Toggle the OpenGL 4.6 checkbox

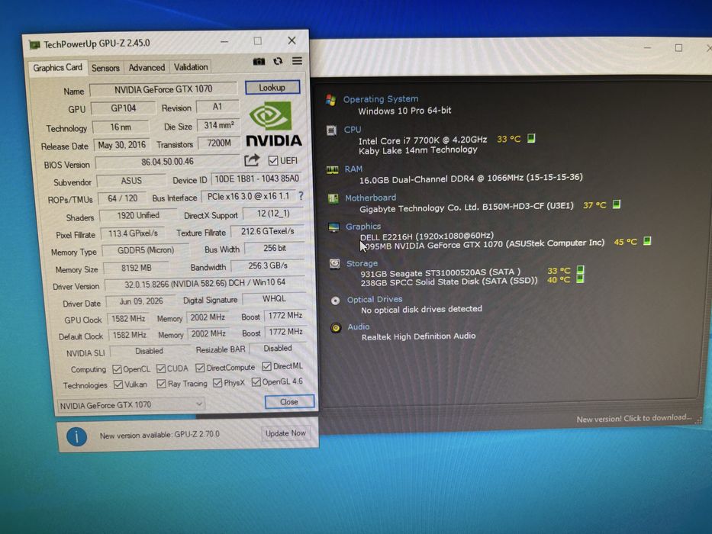256,382
